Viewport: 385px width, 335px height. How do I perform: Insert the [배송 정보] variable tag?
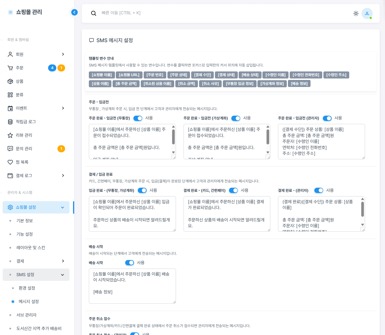pos(299,84)
